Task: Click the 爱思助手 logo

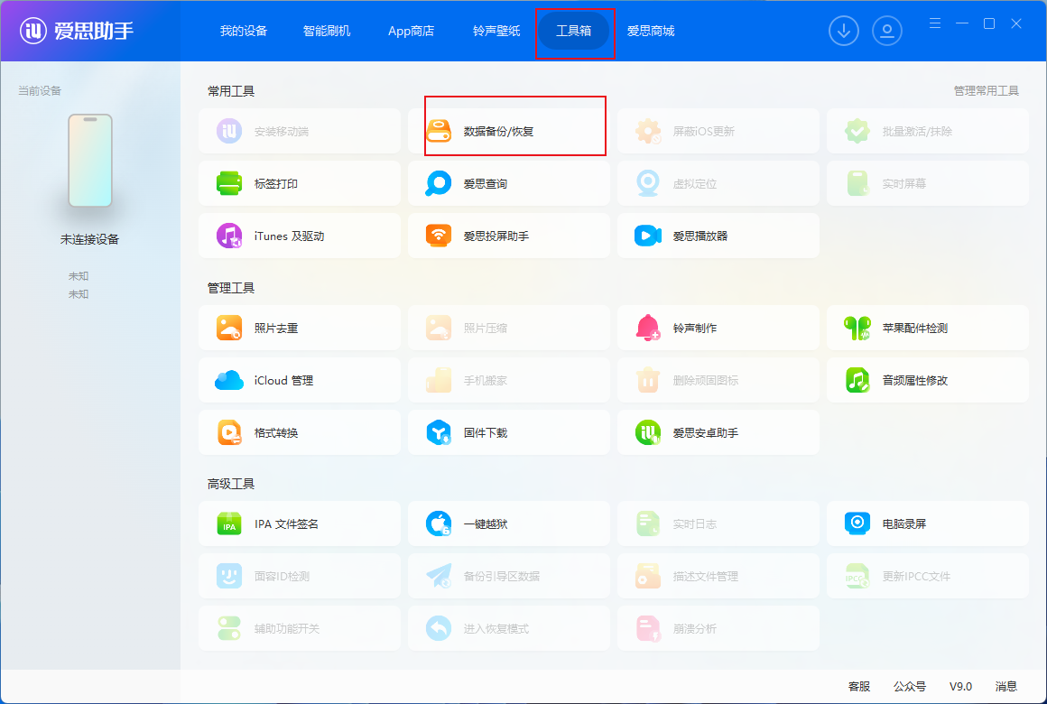Action: pos(77,31)
